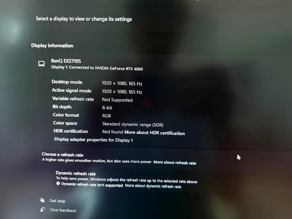Open More about dynamic refresh rate link

[x=153, y=186]
